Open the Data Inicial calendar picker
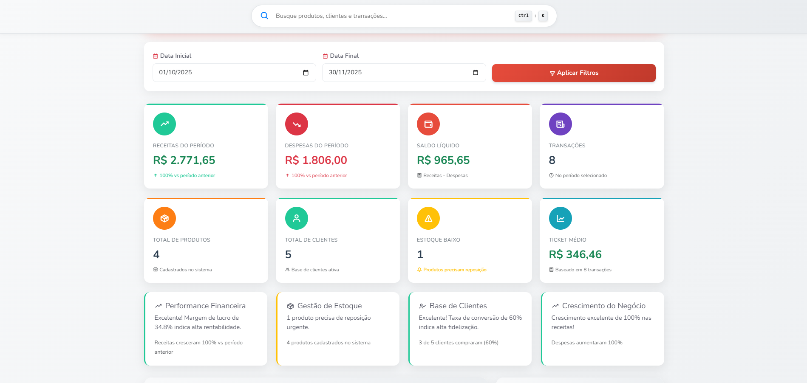 (x=306, y=73)
